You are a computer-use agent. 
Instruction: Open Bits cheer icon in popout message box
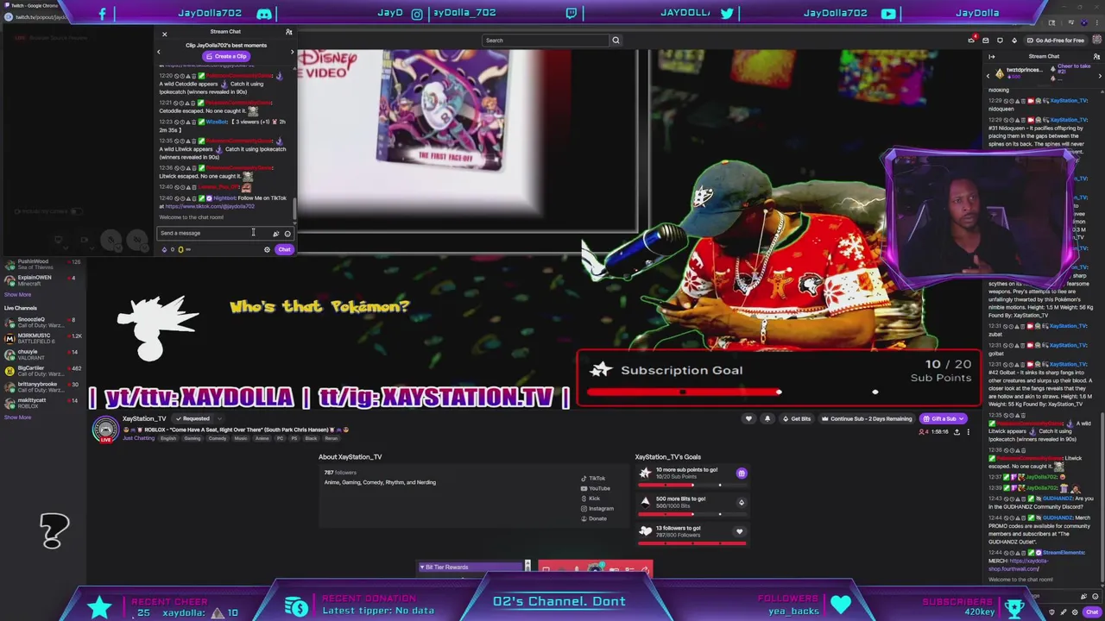tap(276, 234)
